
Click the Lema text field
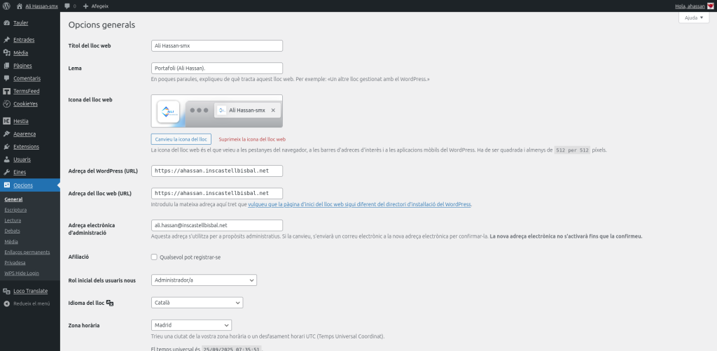coord(216,68)
